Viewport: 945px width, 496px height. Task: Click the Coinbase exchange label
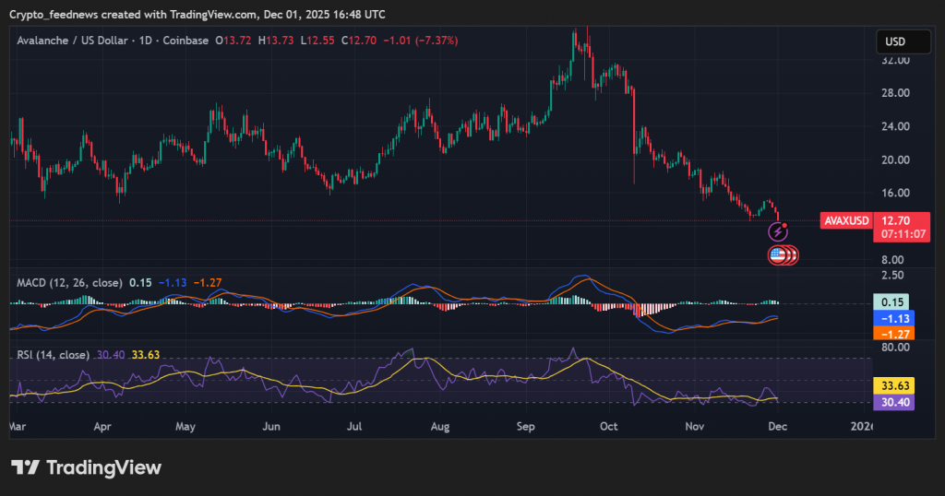point(185,41)
